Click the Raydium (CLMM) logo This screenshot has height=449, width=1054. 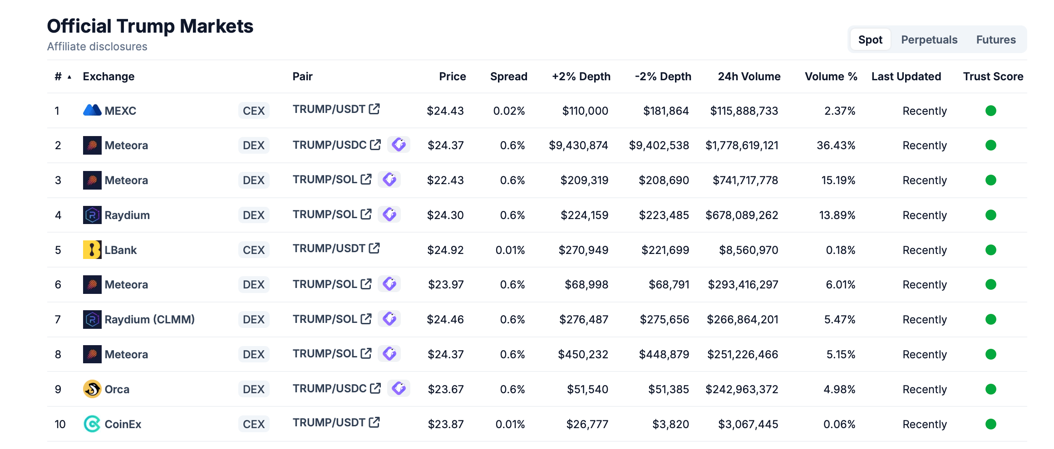point(92,319)
